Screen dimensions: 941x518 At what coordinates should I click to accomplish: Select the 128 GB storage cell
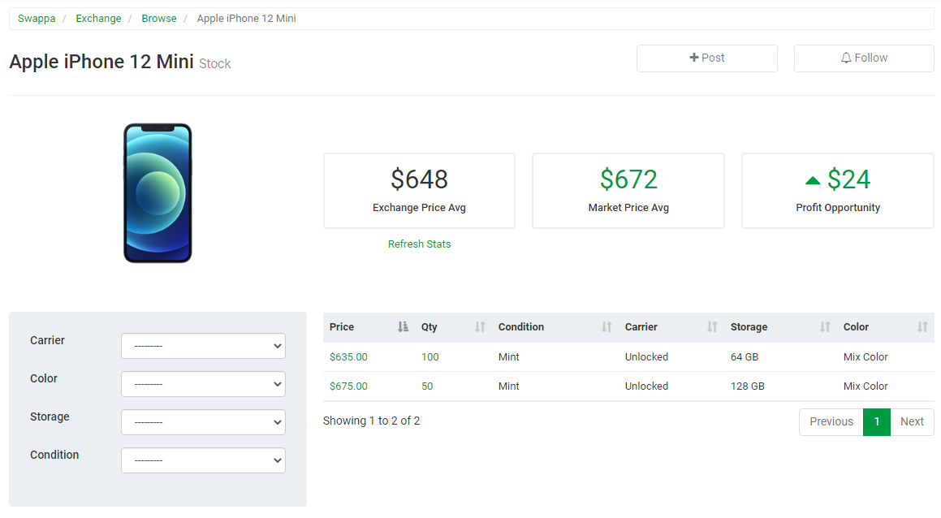pos(748,386)
